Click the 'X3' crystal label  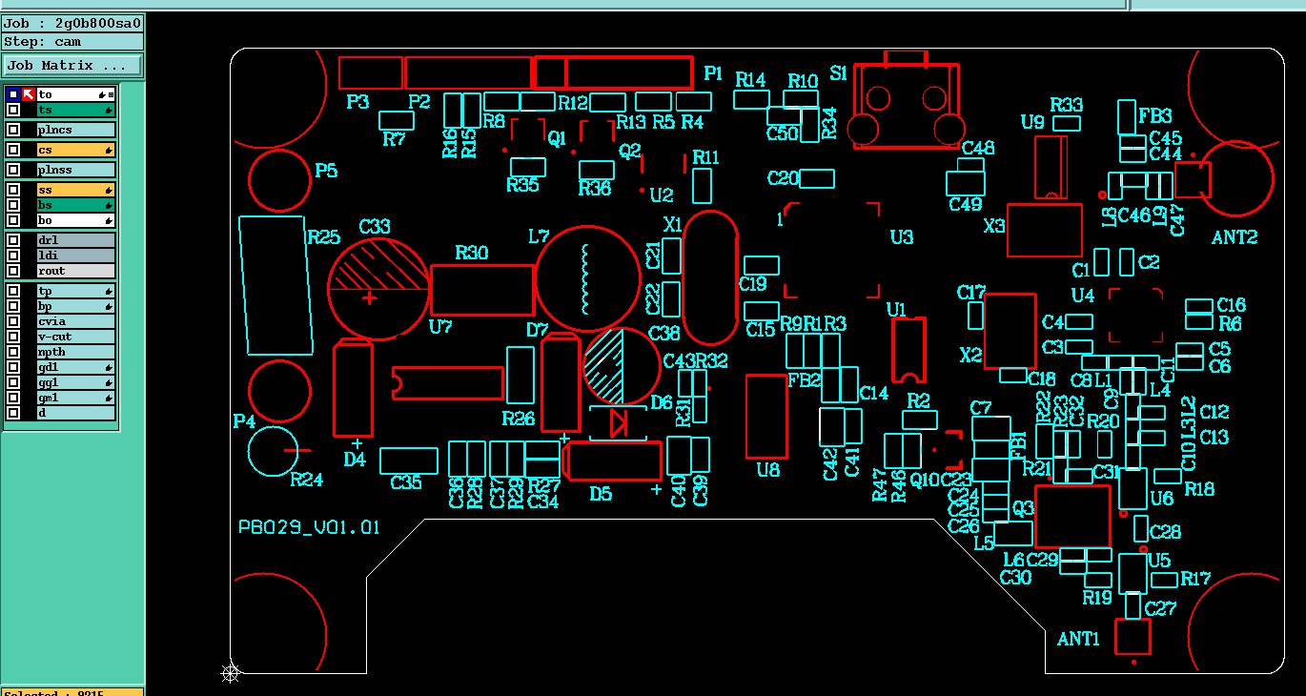(994, 226)
